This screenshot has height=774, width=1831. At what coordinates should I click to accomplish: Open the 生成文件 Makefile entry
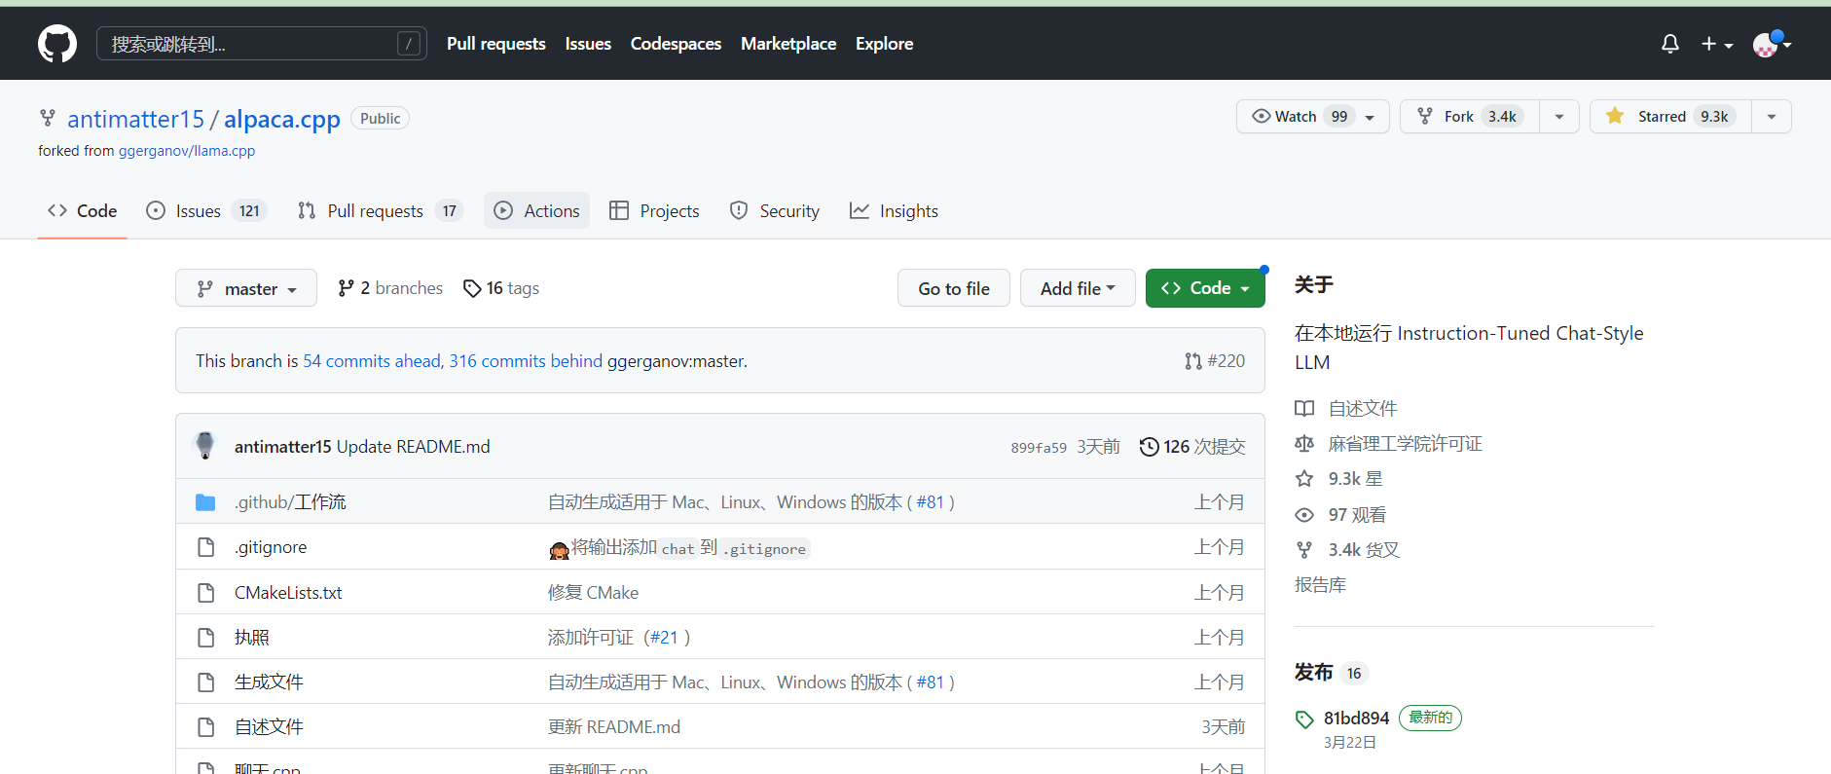coord(269,682)
